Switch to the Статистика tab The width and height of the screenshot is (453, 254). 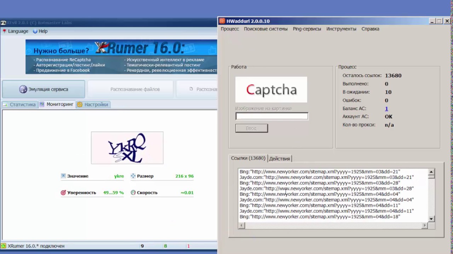point(19,104)
